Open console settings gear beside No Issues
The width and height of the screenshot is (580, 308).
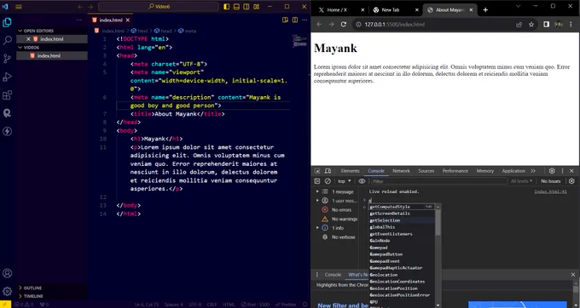tap(571, 181)
